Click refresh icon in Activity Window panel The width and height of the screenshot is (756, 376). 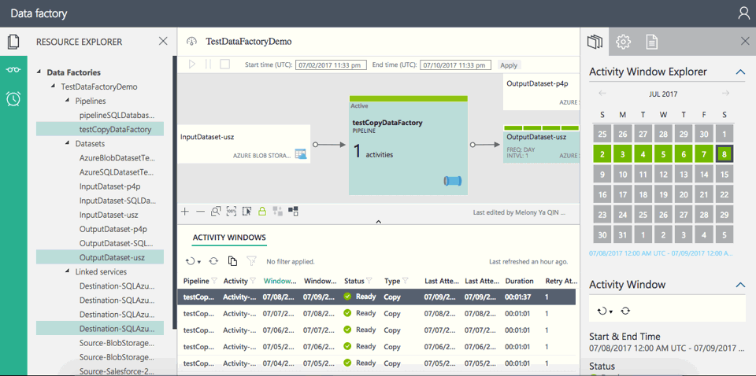[625, 311]
